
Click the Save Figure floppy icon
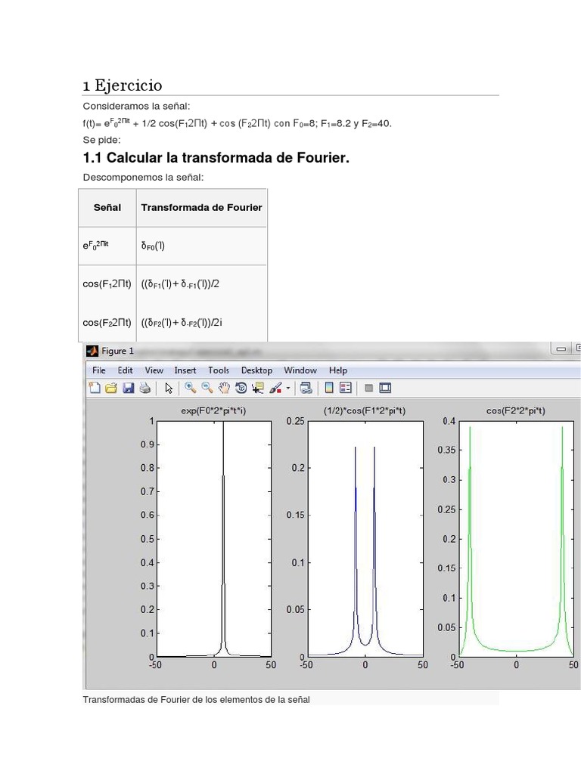point(129,388)
